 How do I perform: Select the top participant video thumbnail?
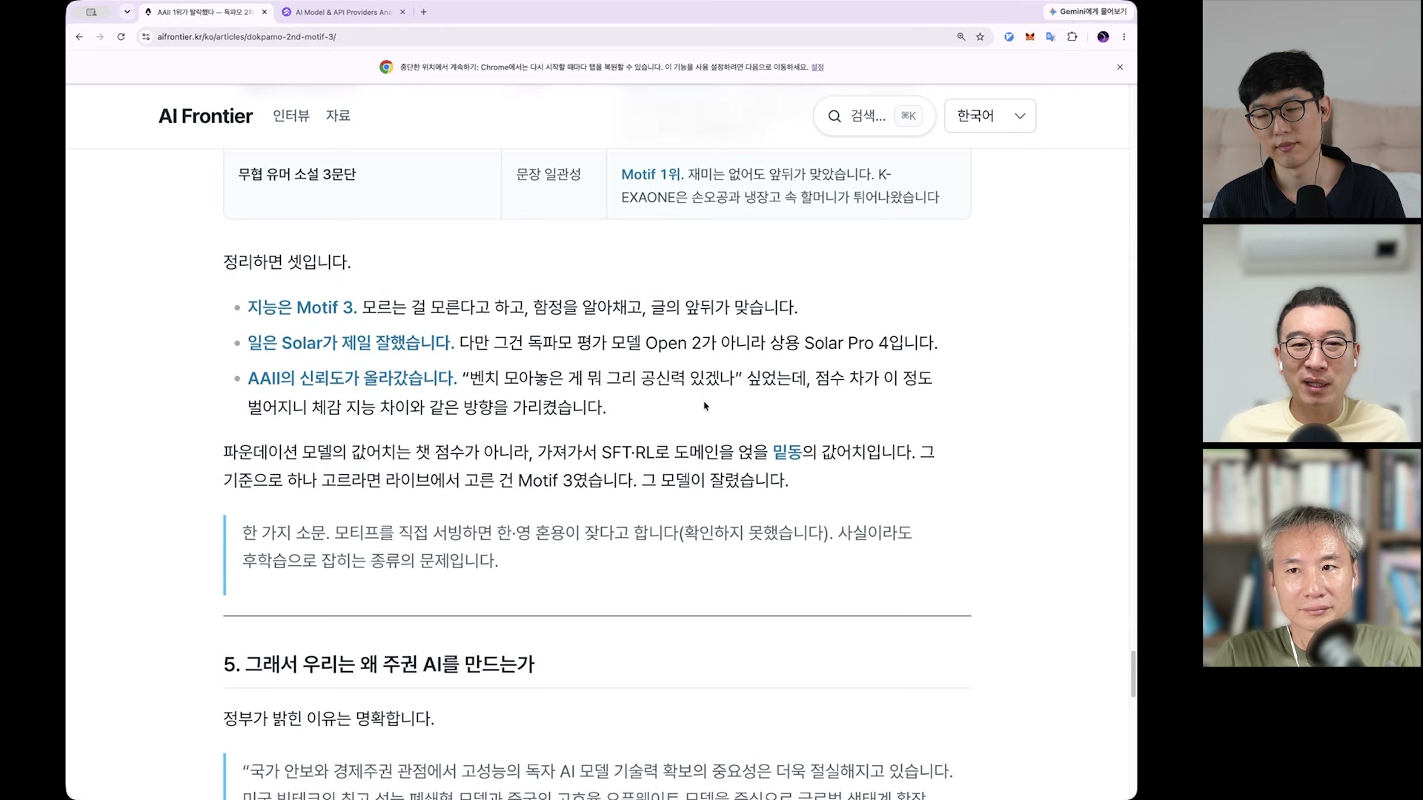point(1311,109)
